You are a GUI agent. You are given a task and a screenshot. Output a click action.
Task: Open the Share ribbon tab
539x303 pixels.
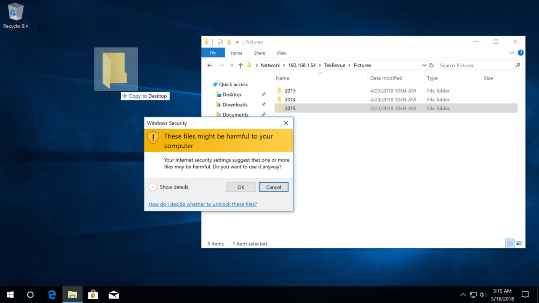pos(260,53)
